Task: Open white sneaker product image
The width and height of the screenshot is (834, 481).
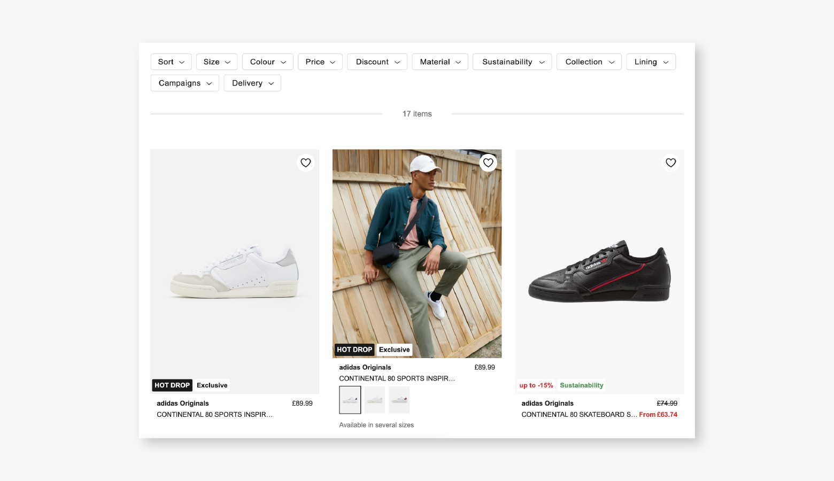Action: [x=235, y=271]
